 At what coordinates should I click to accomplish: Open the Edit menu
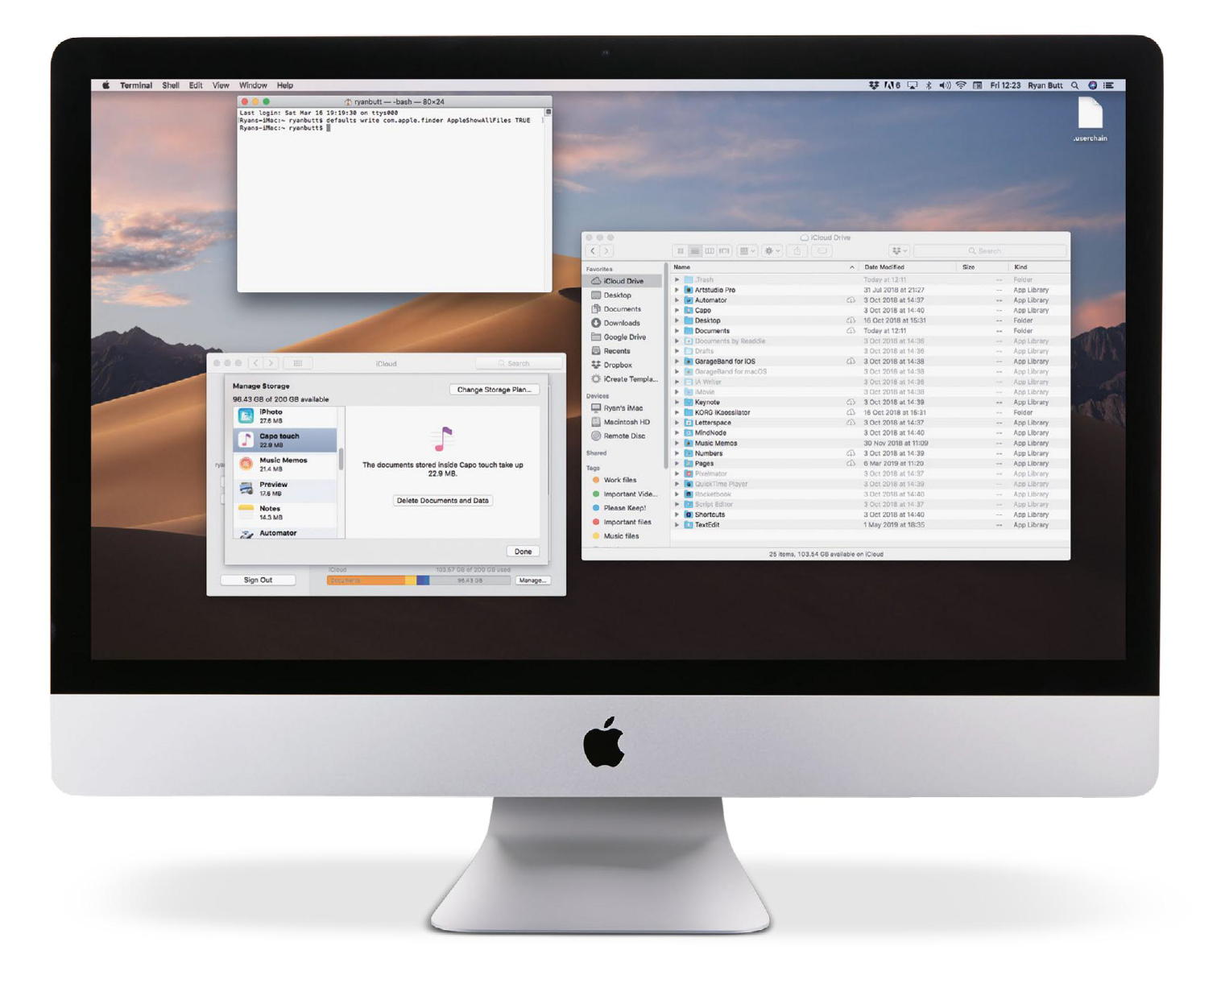[x=196, y=85]
